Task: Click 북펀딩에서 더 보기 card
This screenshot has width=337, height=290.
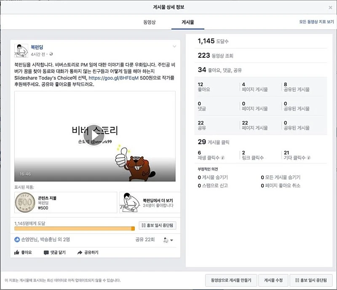Action: coord(150,202)
